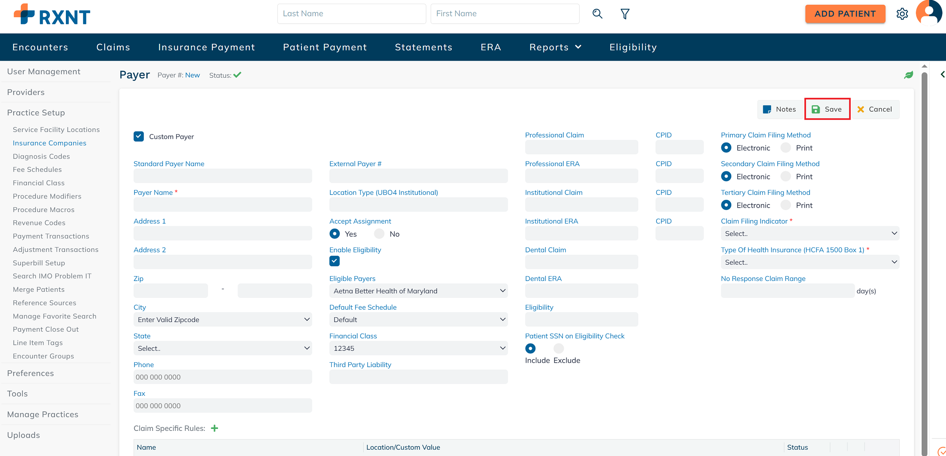
Task: Click the green leaf icon
Action: [x=908, y=75]
